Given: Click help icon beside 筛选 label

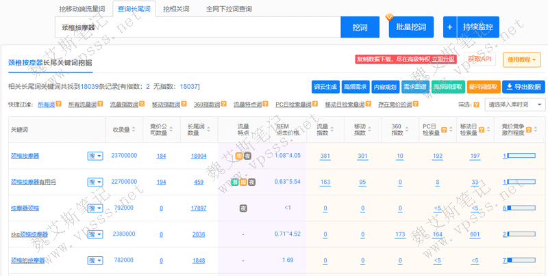Looking at the screenshot, I should pos(475,105).
